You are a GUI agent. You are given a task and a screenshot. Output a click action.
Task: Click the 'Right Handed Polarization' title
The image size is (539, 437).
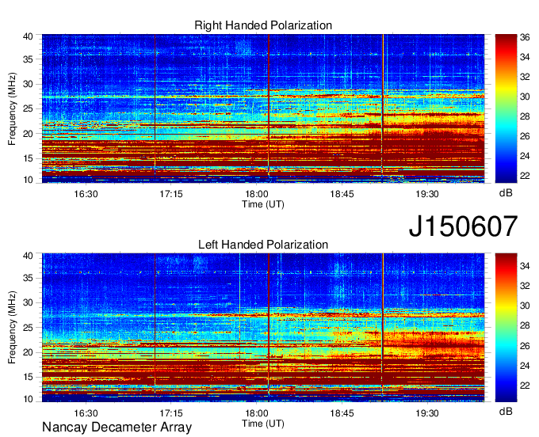pos(263,25)
